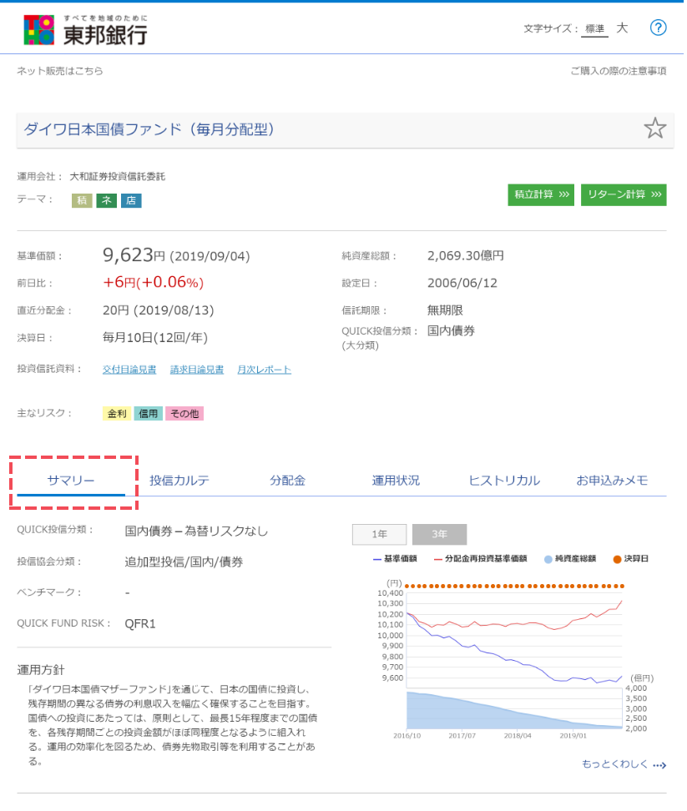Switch to the サマリー tab
The height and width of the screenshot is (811, 687).
(71, 481)
